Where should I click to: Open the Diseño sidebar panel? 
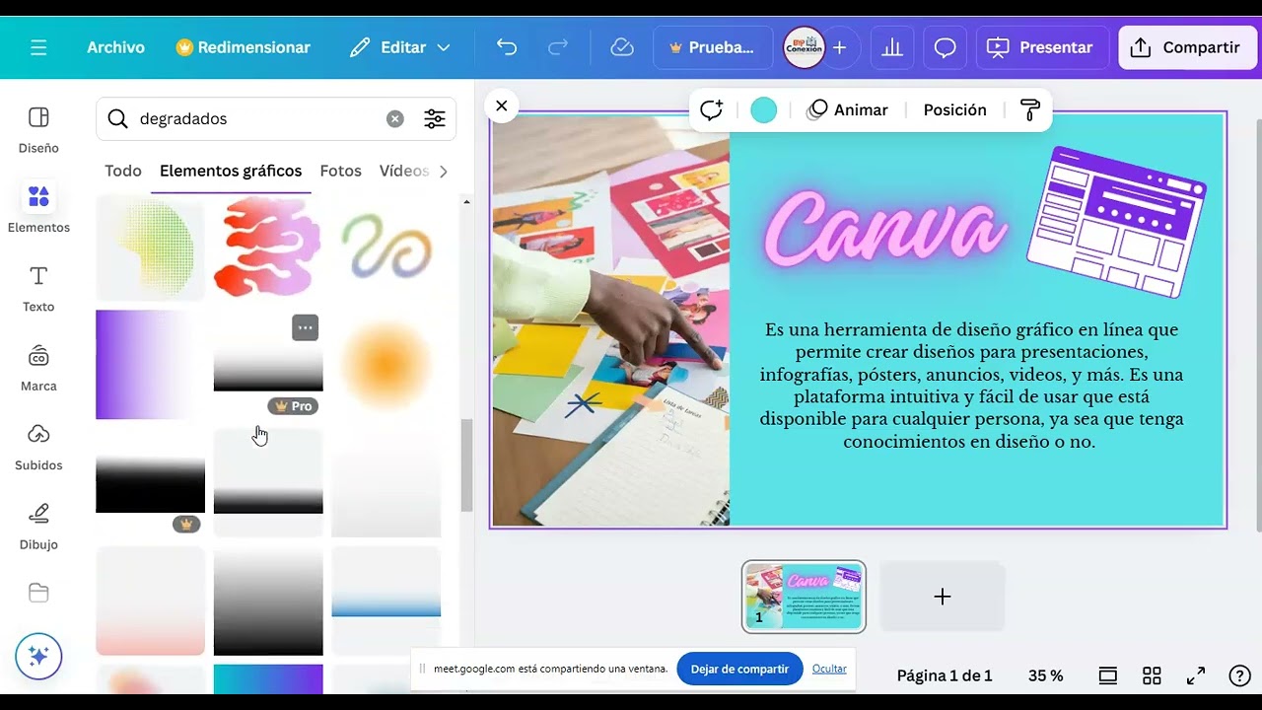[38, 130]
